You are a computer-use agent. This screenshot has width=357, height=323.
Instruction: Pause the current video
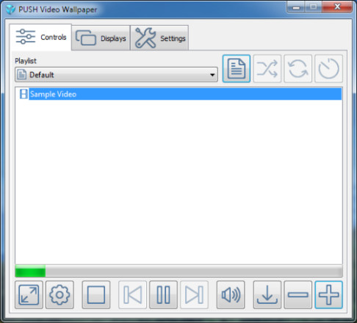pos(163,295)
